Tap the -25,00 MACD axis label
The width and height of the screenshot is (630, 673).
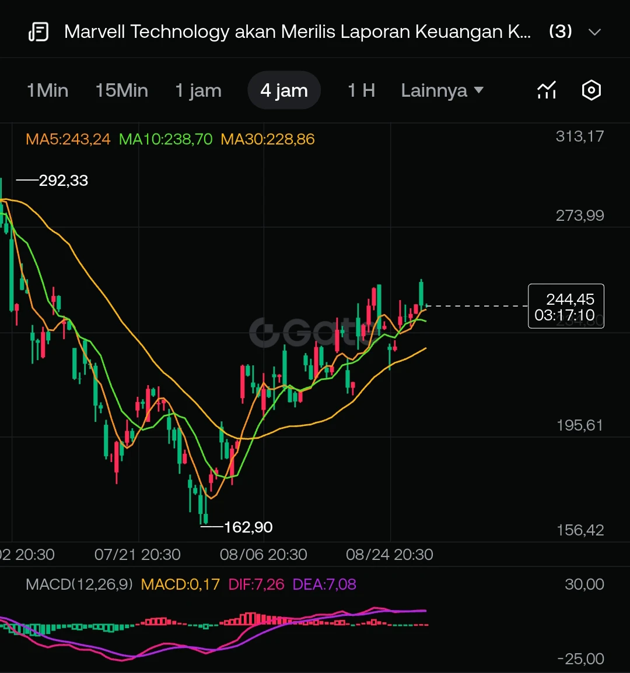[x=580, y=658]
